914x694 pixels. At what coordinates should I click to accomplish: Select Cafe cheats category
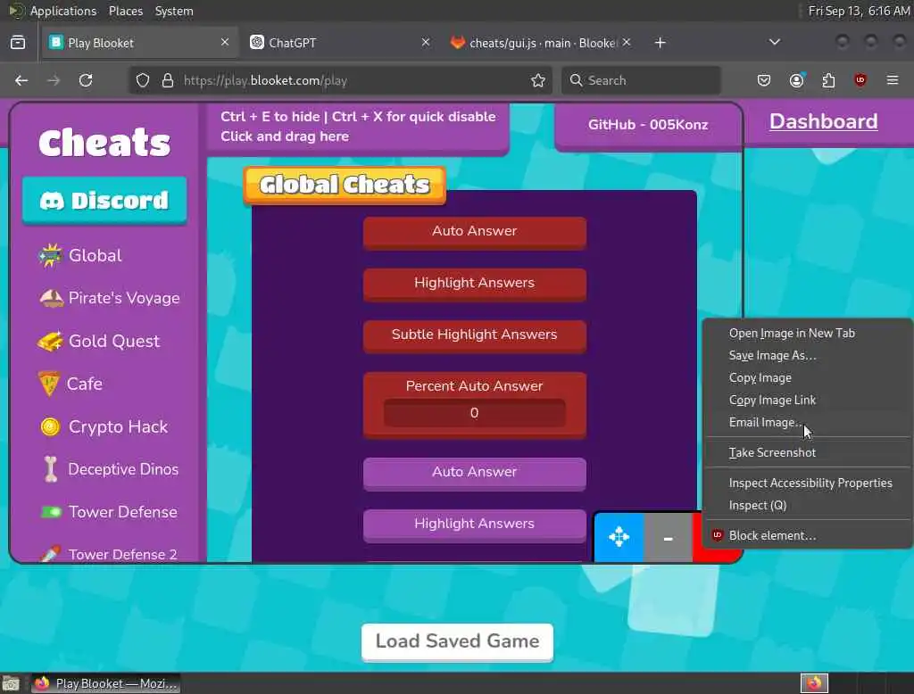70,384
